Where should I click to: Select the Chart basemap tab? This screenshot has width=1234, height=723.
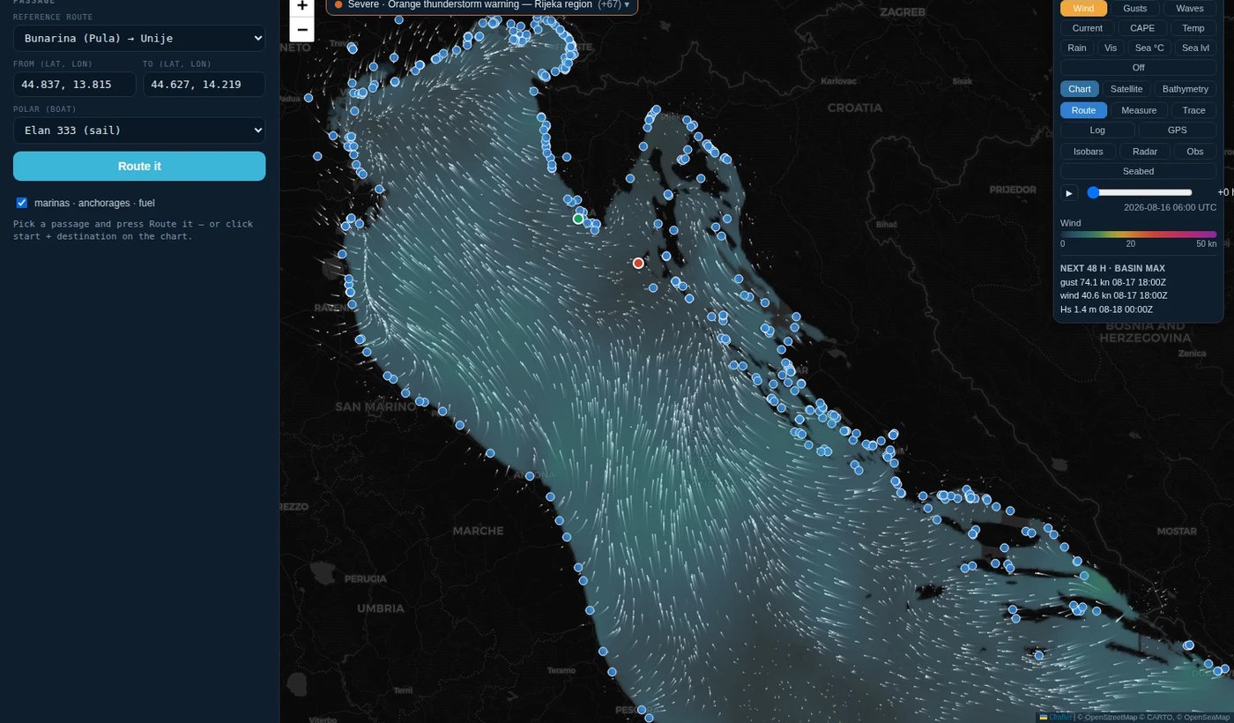tap(1080, 88)
